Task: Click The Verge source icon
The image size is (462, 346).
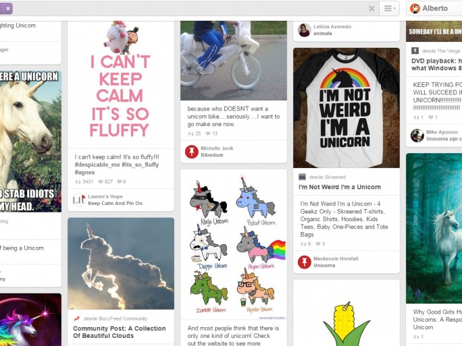Action: (x=415, y=51)
